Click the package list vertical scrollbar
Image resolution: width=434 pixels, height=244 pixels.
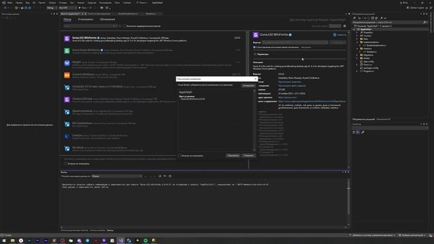click(247, 93)
